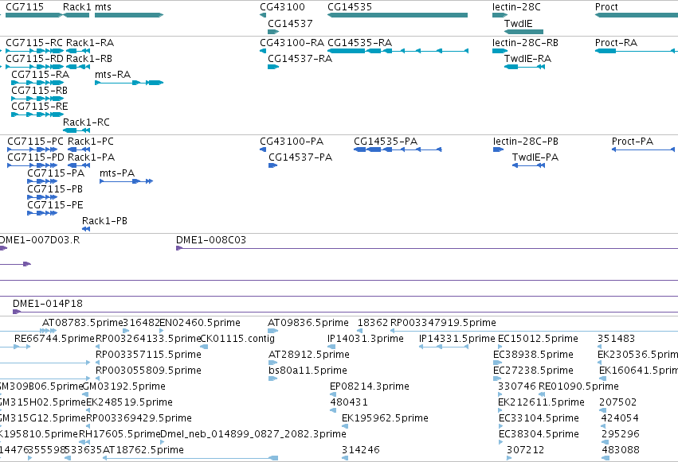Select protein CG7115-PE
678x462 pixels.
coord(42,213)
